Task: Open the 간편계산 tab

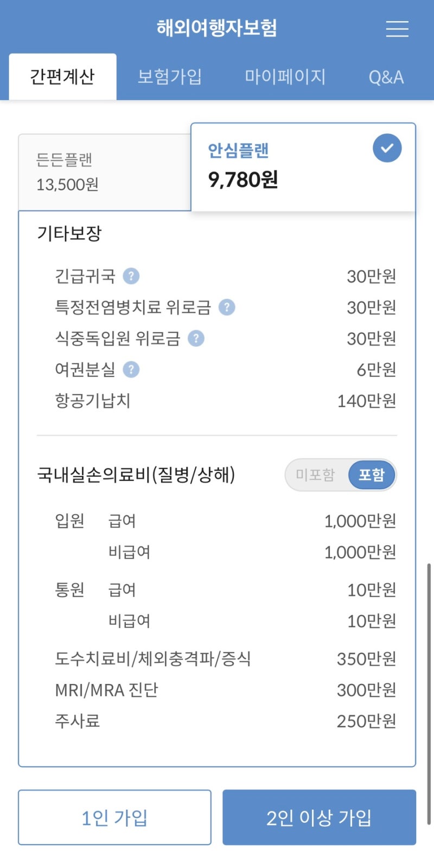Action: (62, 76)
